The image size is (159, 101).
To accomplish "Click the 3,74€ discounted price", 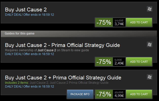I will (x=119, y=24).
